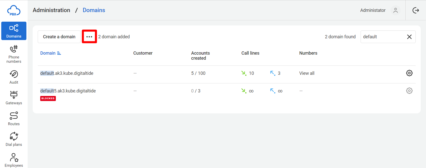Click View all numbers link
Viewport: 426px width, 168px height.
[x=307, y=73]
